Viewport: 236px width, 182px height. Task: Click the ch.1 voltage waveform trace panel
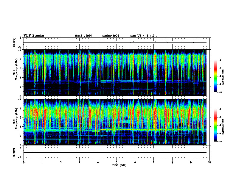coord(116,42)
